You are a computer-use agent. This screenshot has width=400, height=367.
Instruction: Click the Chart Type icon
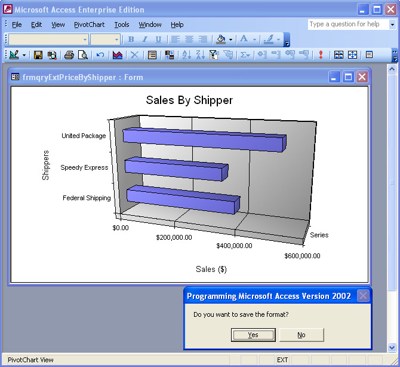[118, 55]
